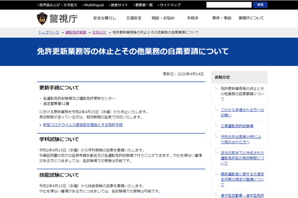Viewport: 298px width, 198px height.
Task: Select sidebar item 免許更新業務等の休止とその他業務の自粛要請について
Action: point(242,94)
